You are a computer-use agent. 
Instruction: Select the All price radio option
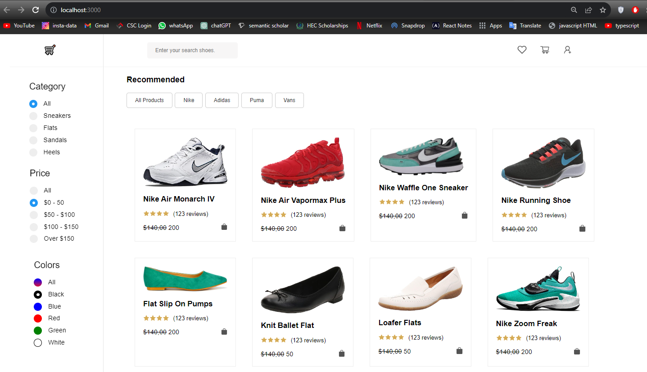click(34, 191)
